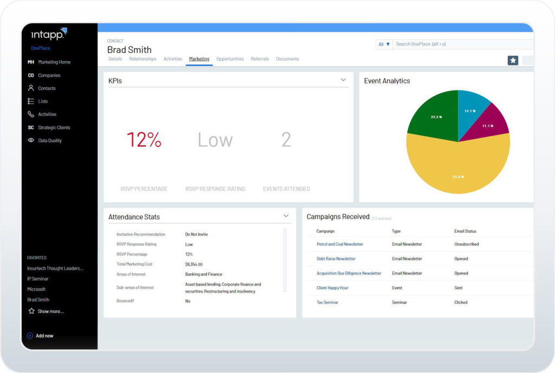
Task: Select OnePlace below the Intapp logo
Action: coord(40,48)
